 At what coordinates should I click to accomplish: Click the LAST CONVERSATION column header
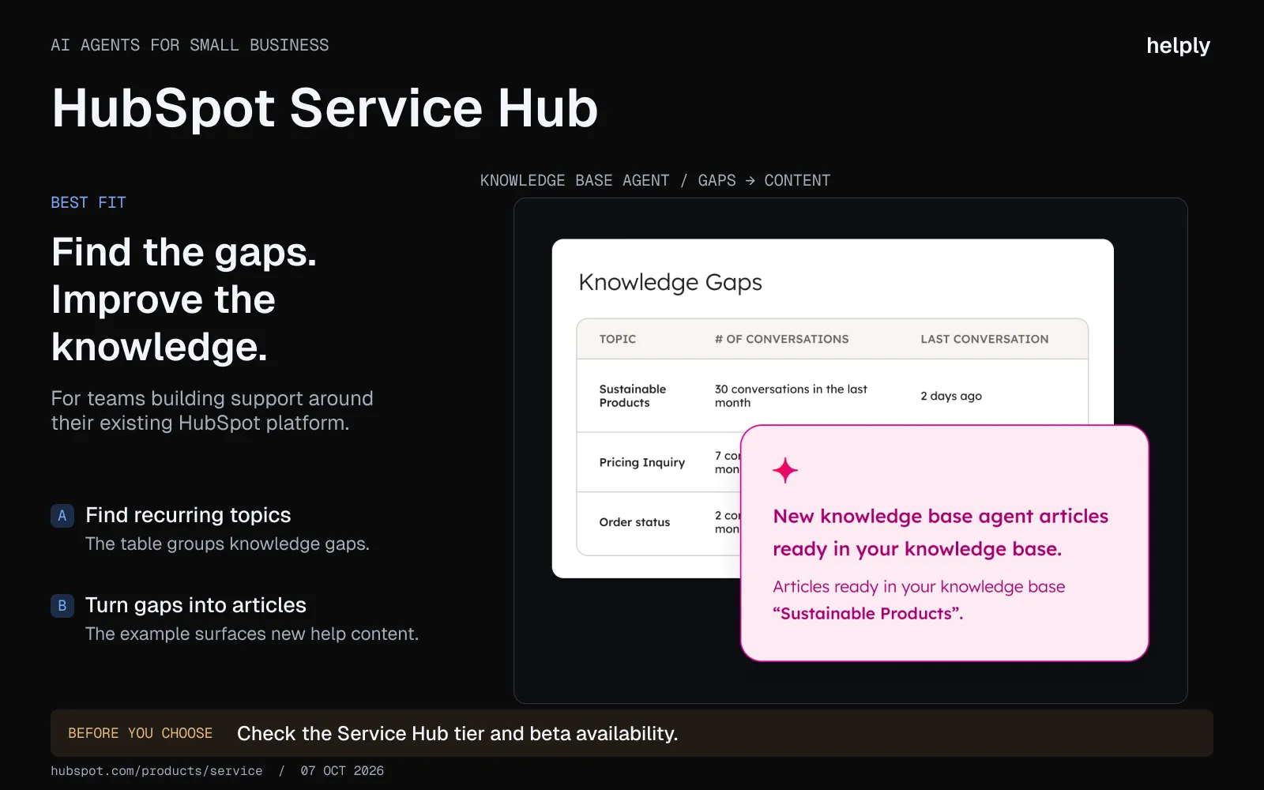coord(984,339)
